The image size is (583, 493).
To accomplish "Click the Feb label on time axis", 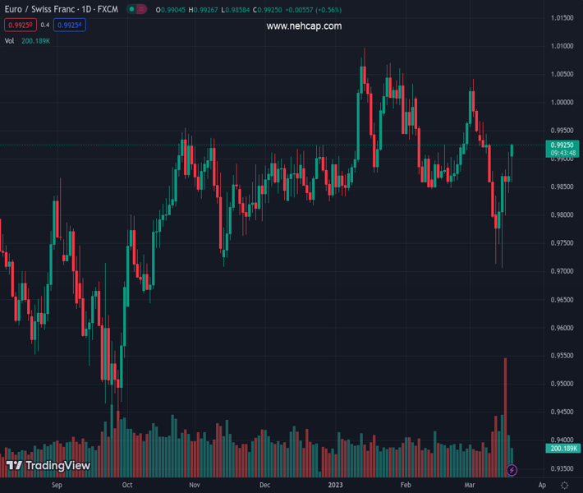I will coord(405,485).
